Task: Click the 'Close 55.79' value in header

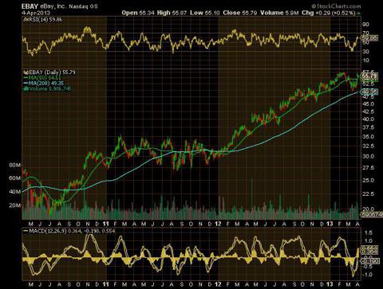Action: [239, 13]
